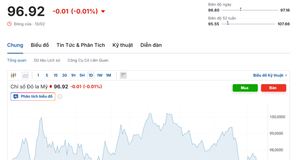
Task: Select the 1D timeframe
Action: [x=91, y=75]
